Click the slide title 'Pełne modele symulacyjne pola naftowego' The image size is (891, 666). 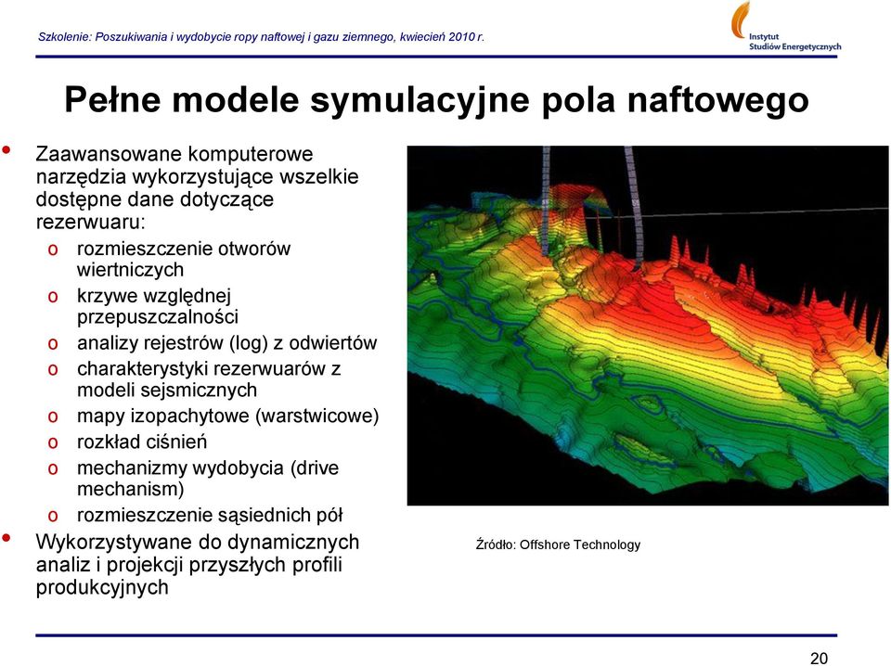coord(436,99)
